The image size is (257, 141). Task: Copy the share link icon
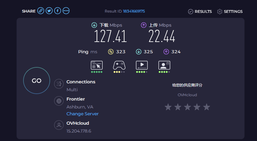click(41, 11)
